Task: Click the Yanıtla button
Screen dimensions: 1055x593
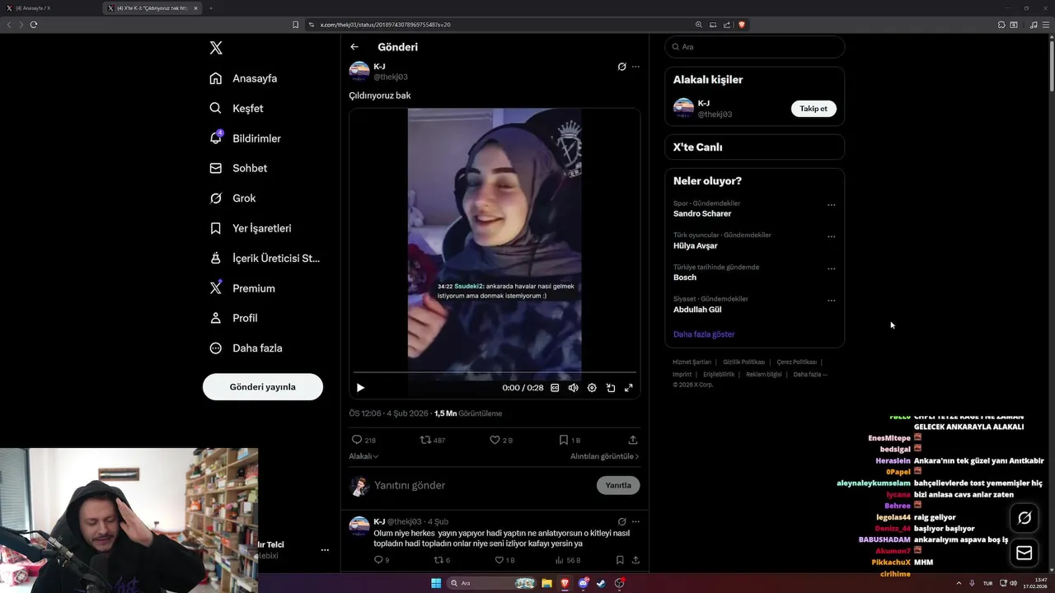Action: 618,485
